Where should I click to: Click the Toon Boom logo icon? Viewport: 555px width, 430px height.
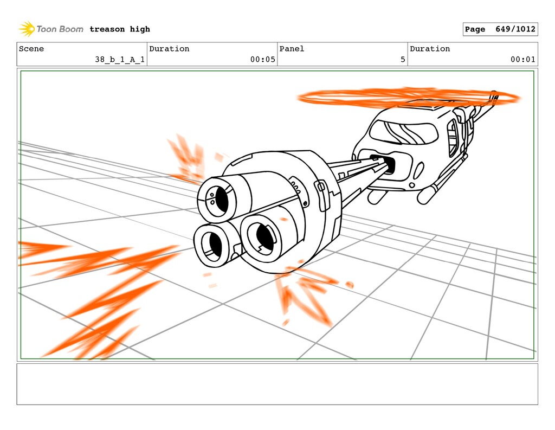tap(27, 29)
